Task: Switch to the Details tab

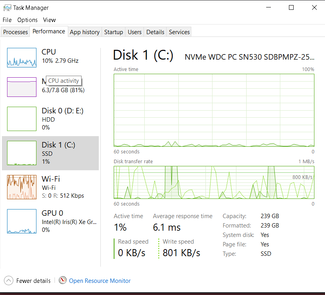Action: (x=155, y=32)
